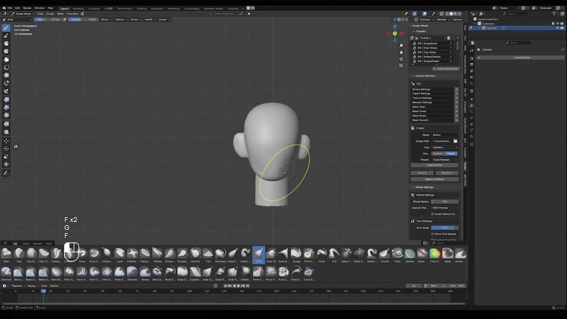Select the Custom option next to Use
This screenshot has height=319, width=567.
pos(438,154)
